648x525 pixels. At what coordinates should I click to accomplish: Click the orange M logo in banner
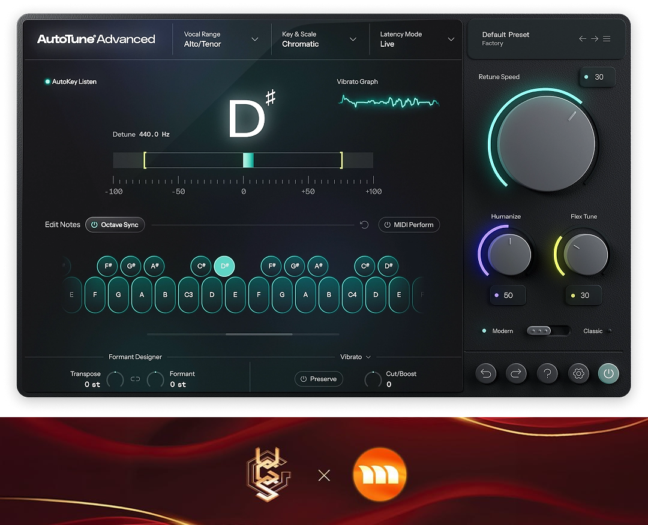pyautogui.click(x=379, y=475)
